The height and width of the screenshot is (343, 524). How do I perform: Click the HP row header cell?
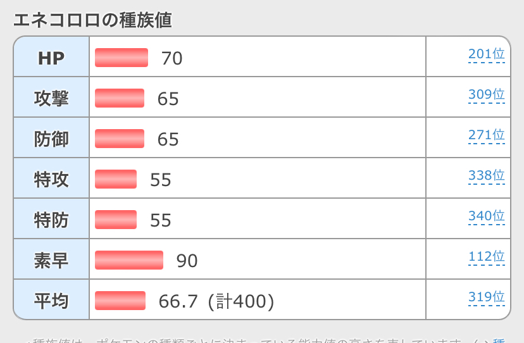click(51, 58)
